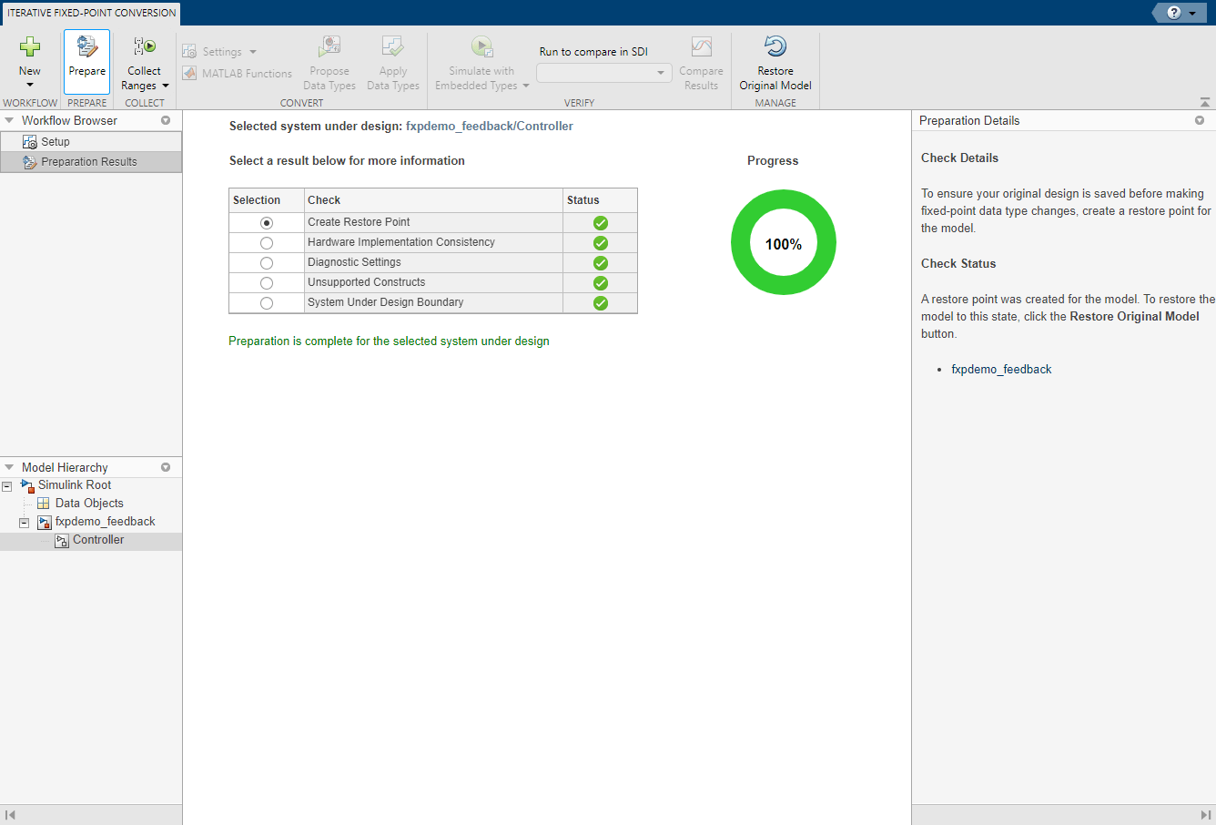Select the Unsupported Constructs radio button

click(x=267, y=283)
